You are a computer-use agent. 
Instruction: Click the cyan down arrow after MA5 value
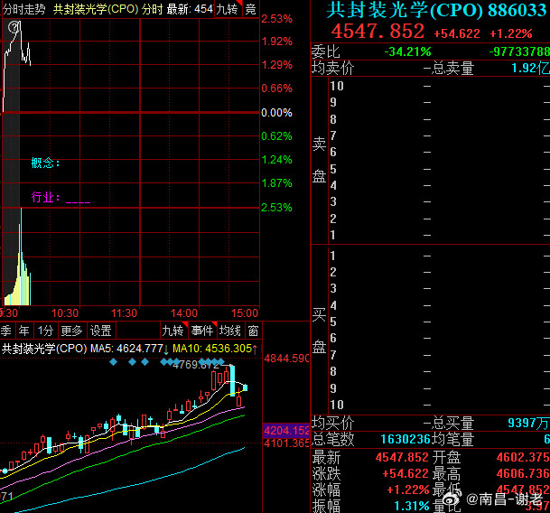tap(166, 350)
